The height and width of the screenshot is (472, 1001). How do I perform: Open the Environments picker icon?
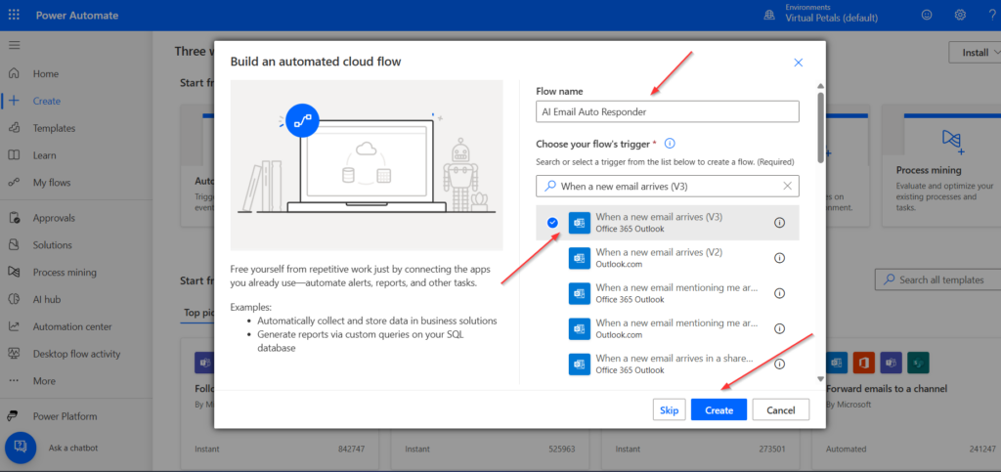point(770,16)
